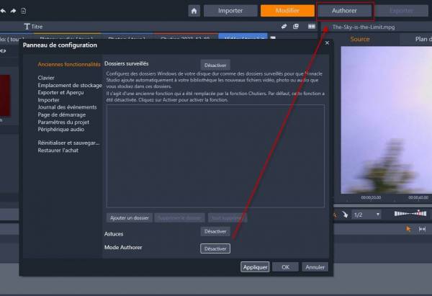This screenshot has width=432, height=296.
Task: Toggle Désactiver button for Astuces
Action: pyautogui.click(x=215, y=232)
